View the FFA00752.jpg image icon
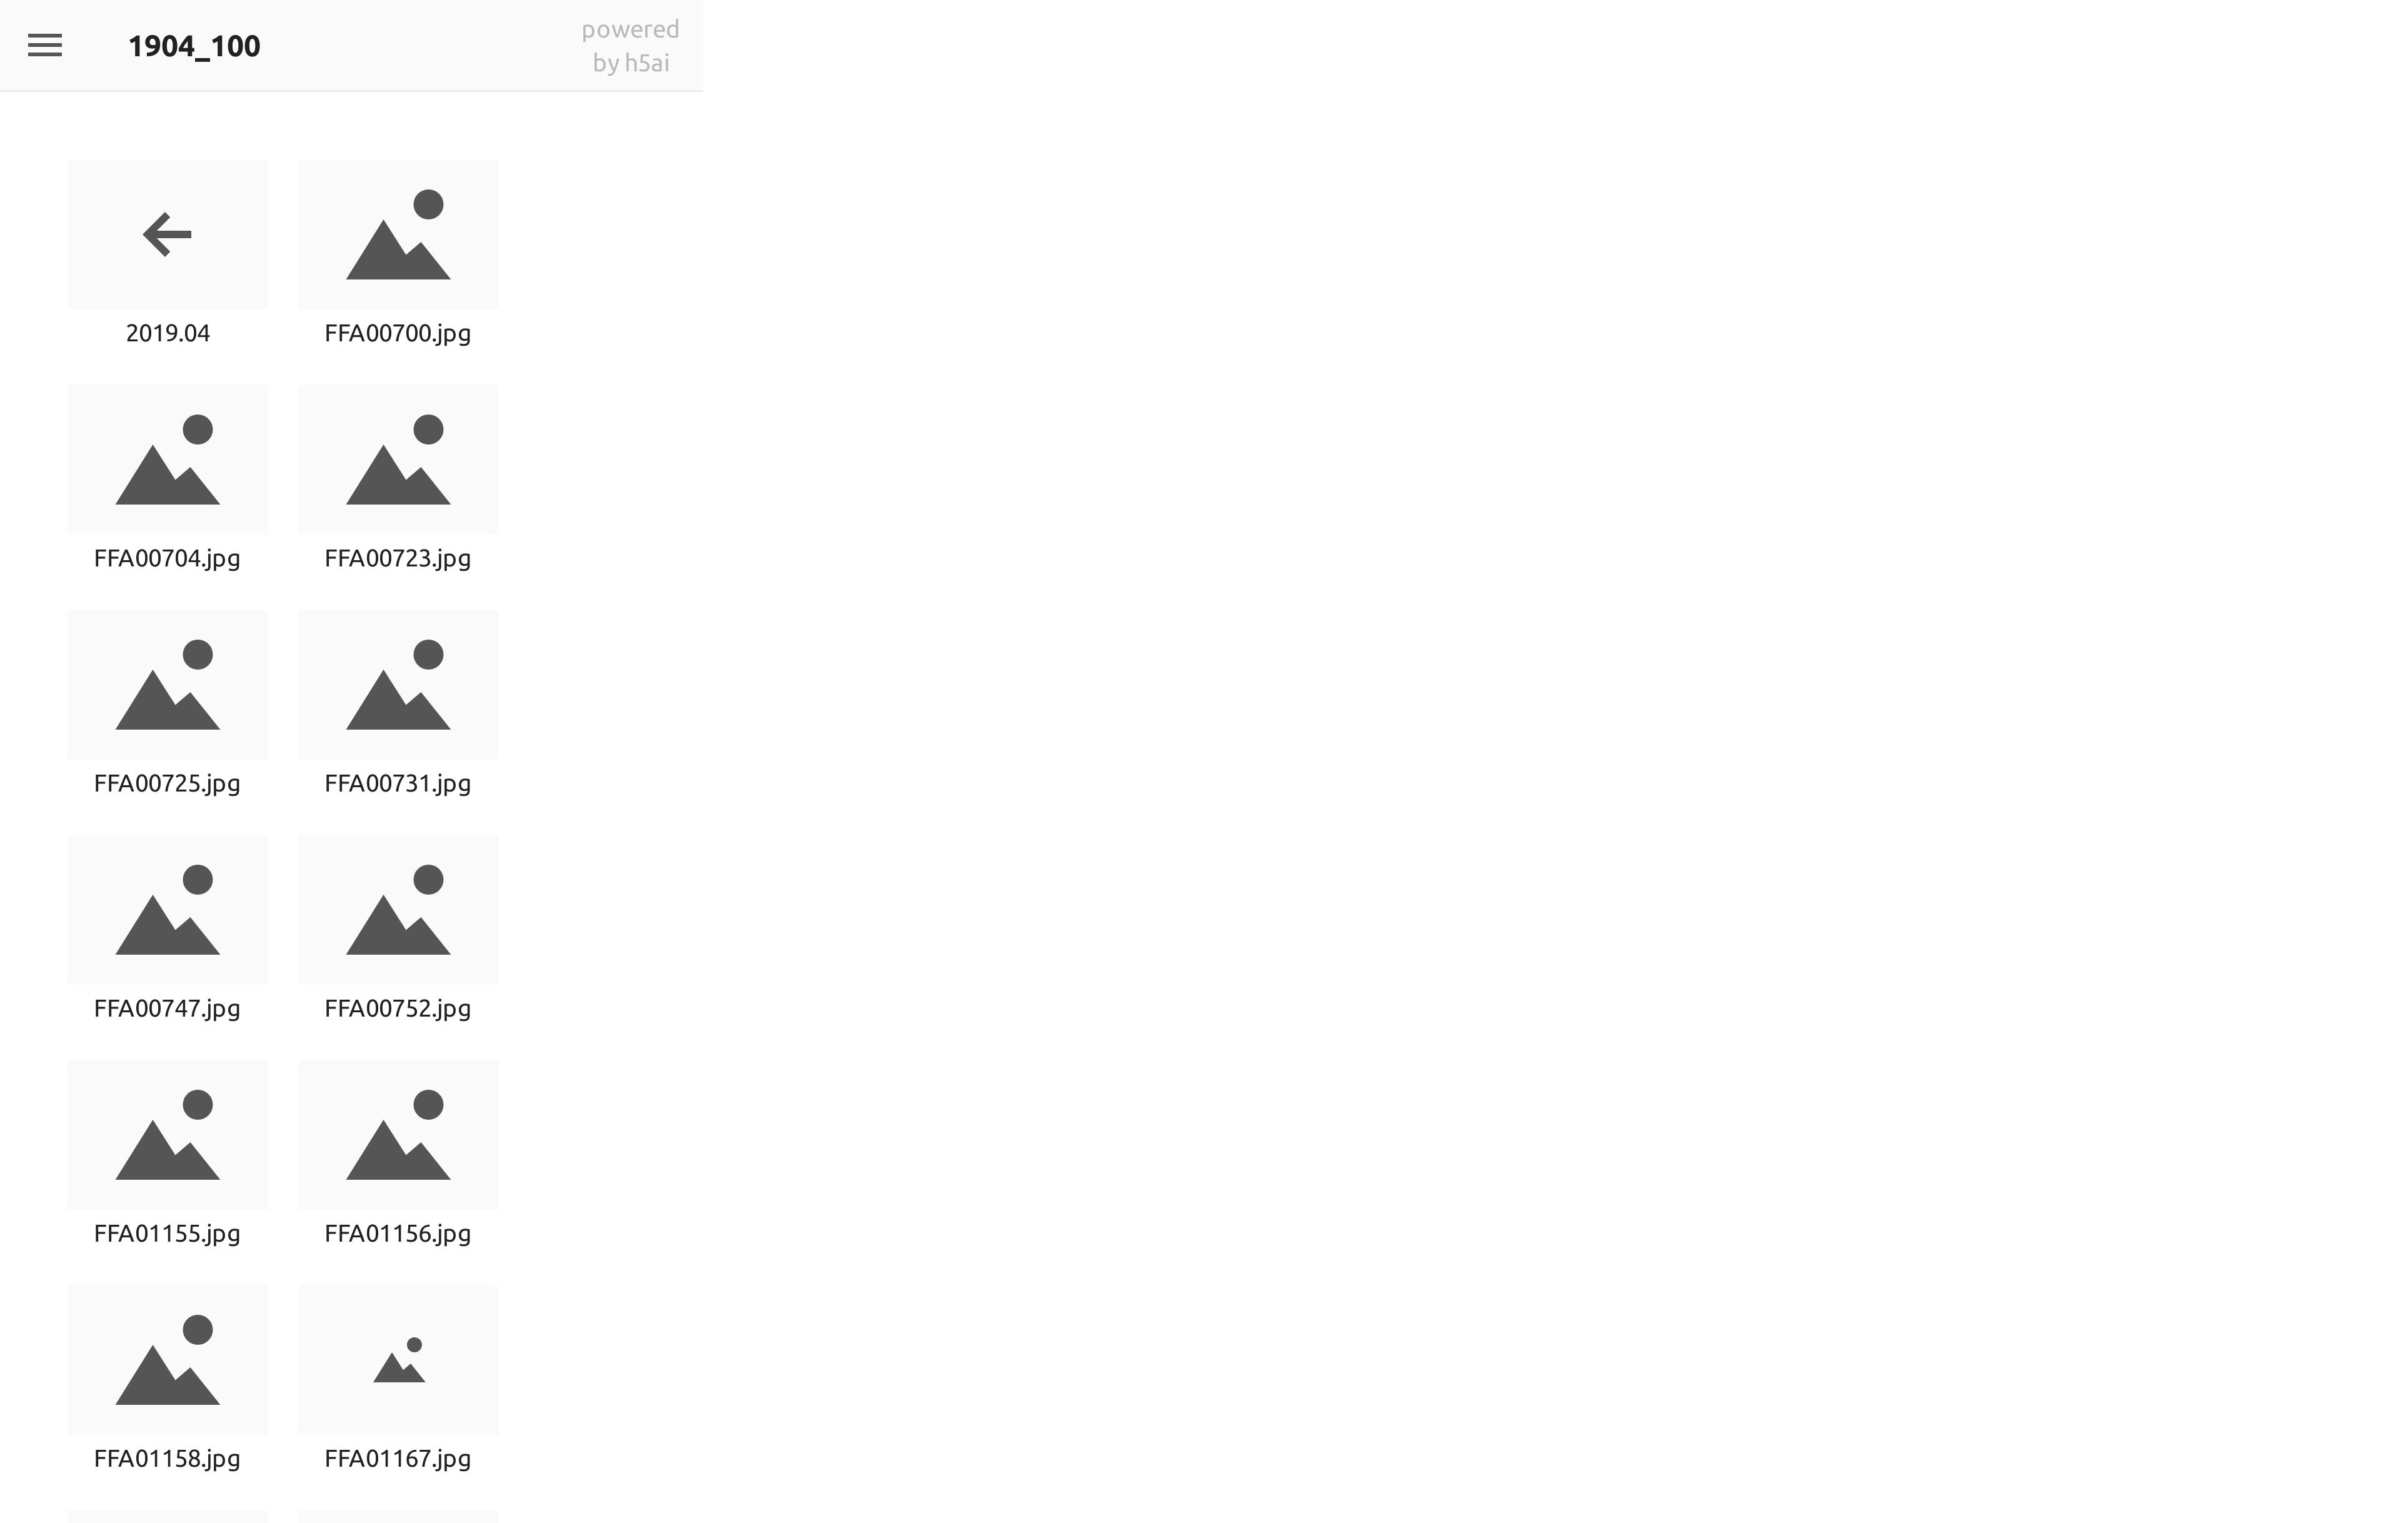The image size is (2408, 1523). [398, 910]
